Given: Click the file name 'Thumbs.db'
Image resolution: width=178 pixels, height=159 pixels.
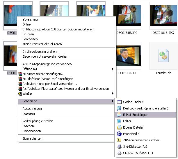Looking at the screenshot, I should point(163,73).
